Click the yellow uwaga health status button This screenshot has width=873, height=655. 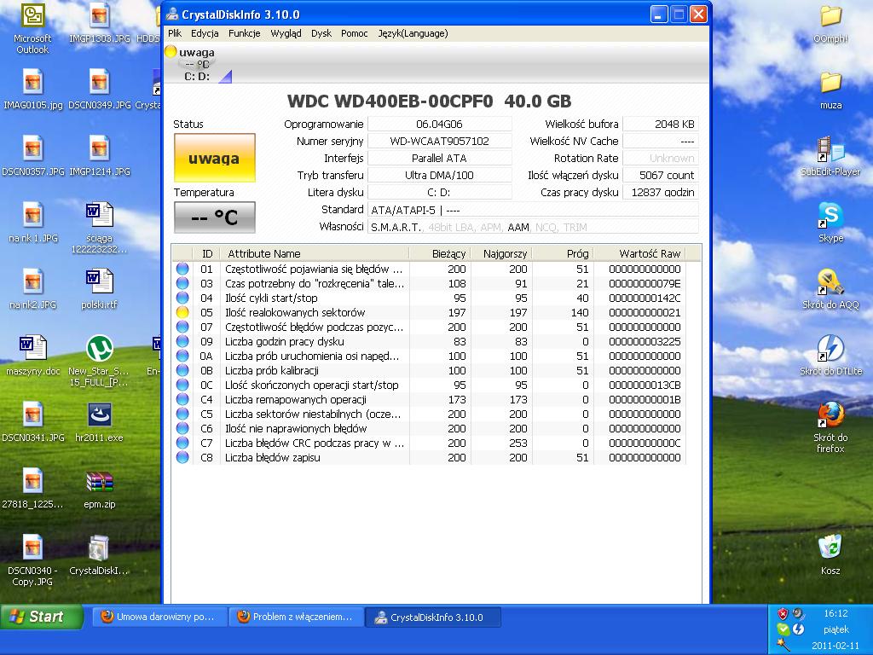click(x=214, y=158)
